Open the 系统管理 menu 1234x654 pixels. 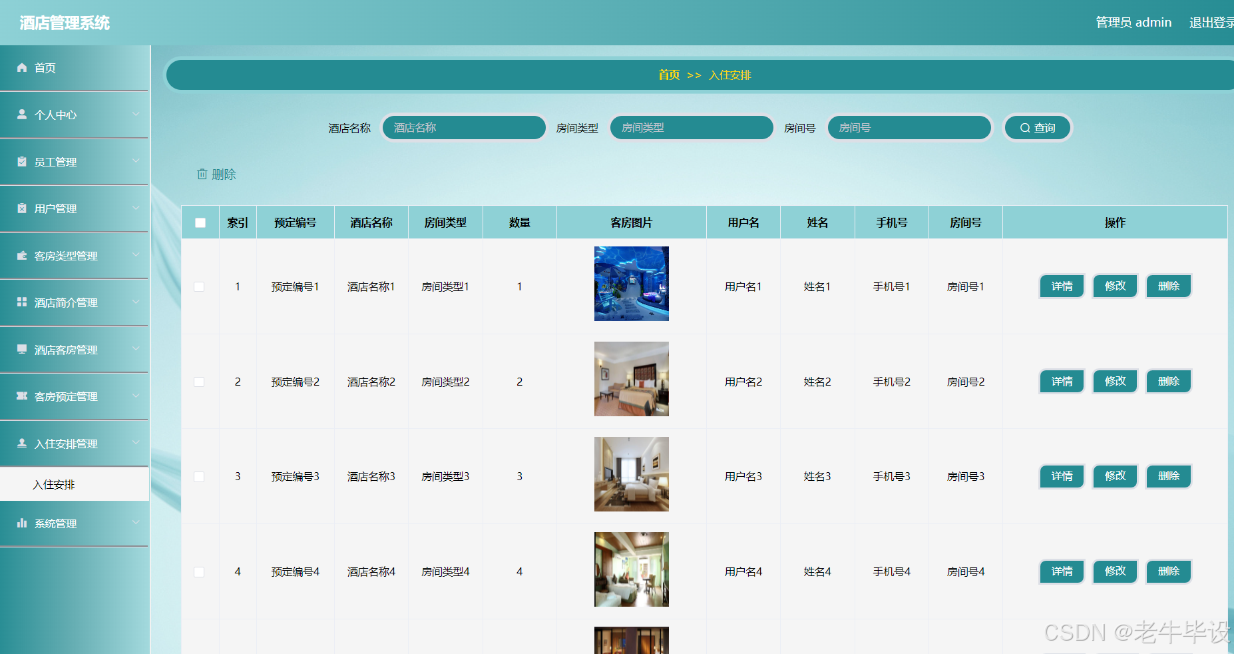(74, 523)
